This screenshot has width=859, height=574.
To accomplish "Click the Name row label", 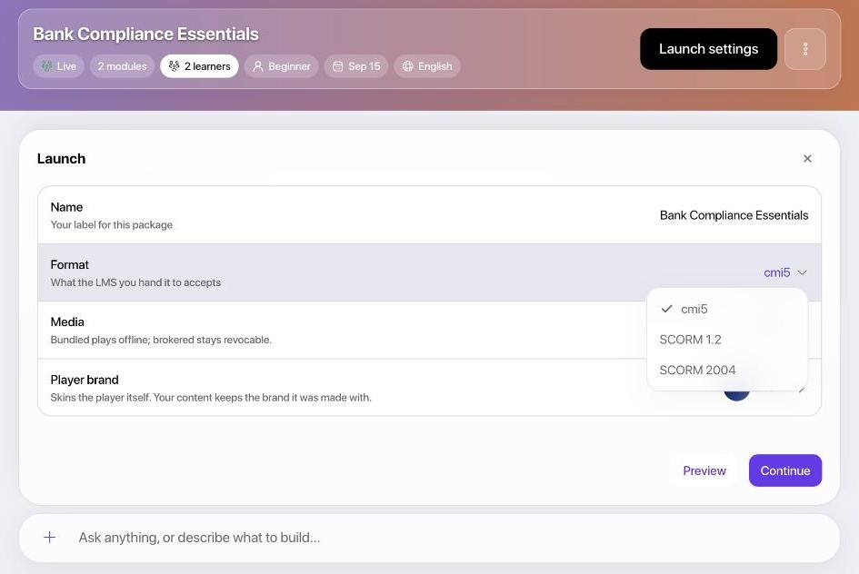I will (66, 207).
